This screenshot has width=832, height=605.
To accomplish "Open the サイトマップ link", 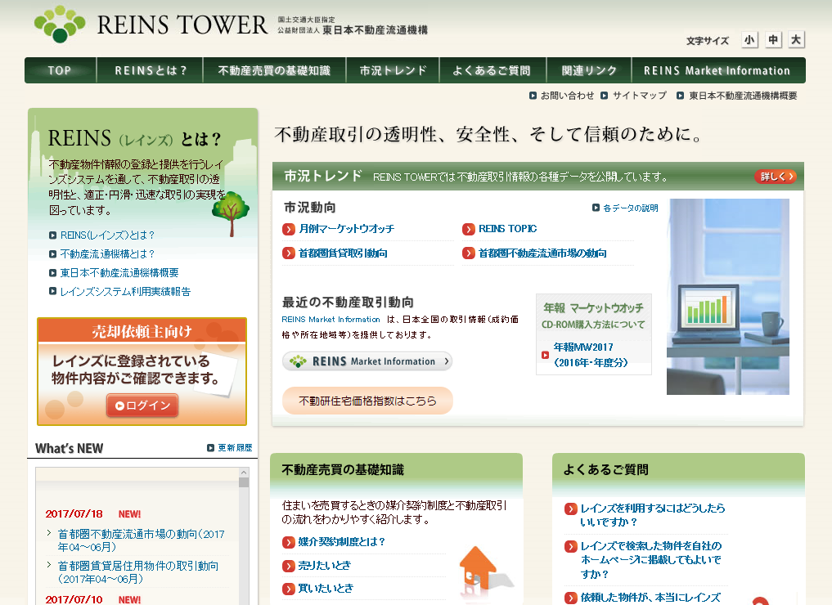I will point(639,96).
